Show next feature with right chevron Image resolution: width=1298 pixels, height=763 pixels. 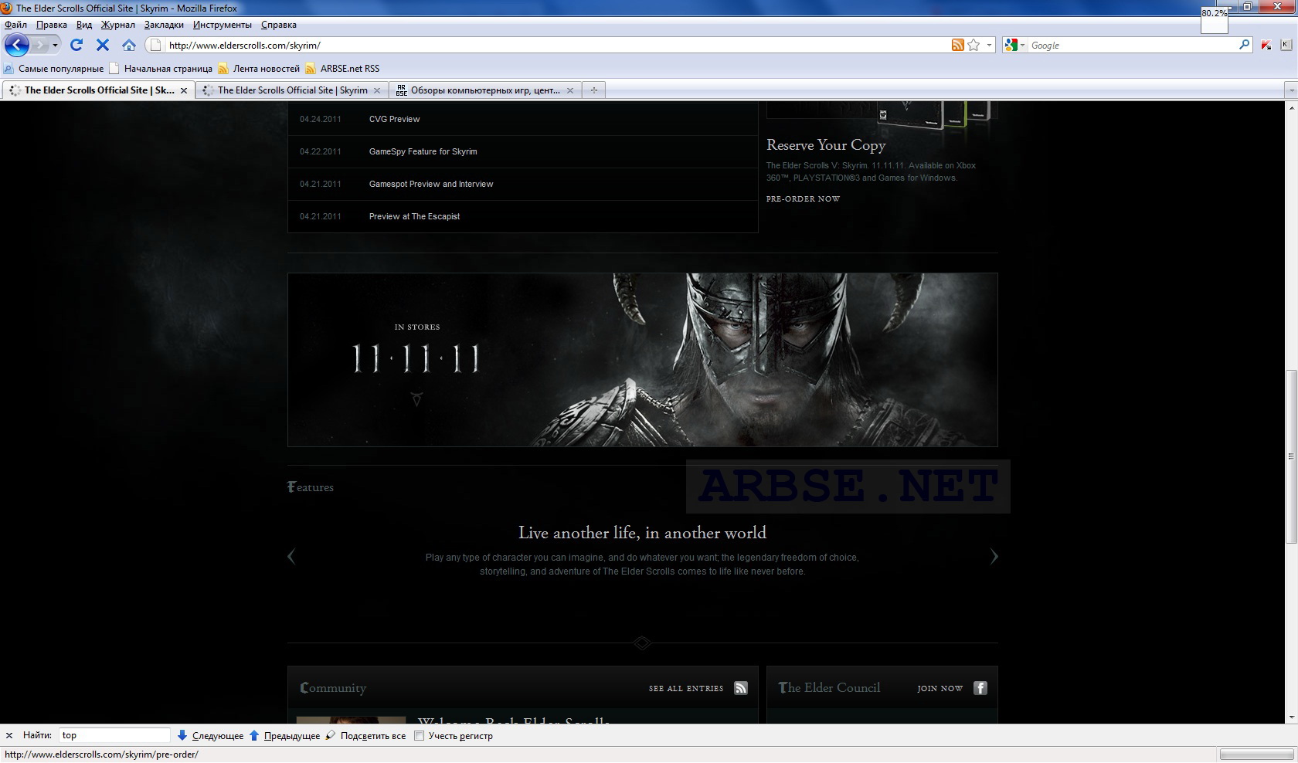(x=994, y=556)
